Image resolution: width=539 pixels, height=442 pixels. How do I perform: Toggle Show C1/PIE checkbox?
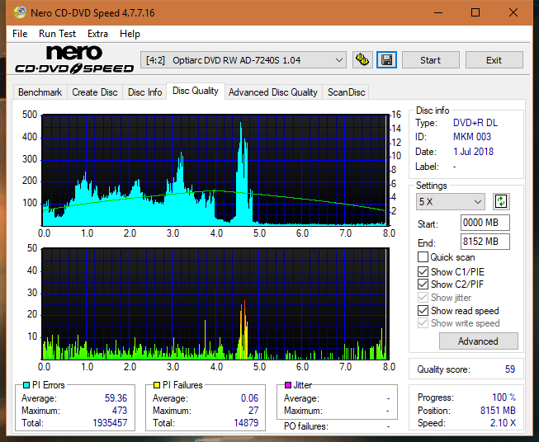coord(423,271)
